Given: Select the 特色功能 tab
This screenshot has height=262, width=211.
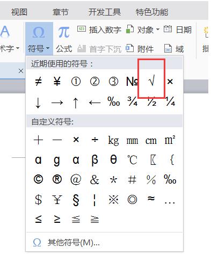Looking at the screenshot, I should tap(152, 12).
